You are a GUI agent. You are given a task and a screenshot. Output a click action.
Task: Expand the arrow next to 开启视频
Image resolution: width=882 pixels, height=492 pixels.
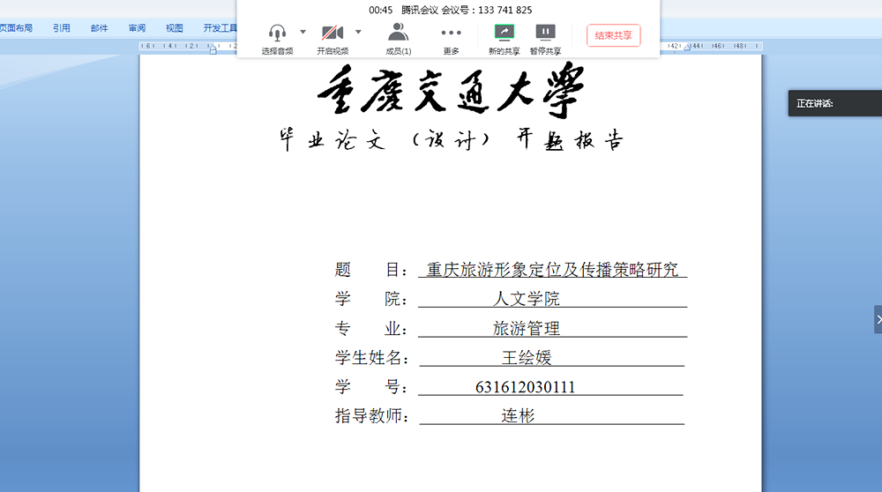358,32
